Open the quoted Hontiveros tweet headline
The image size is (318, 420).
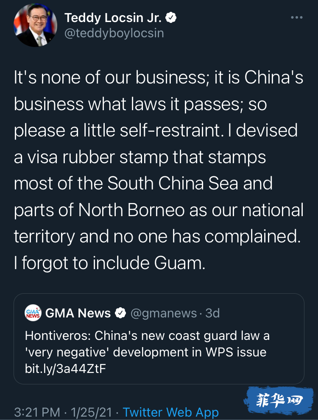click(147, 336)
